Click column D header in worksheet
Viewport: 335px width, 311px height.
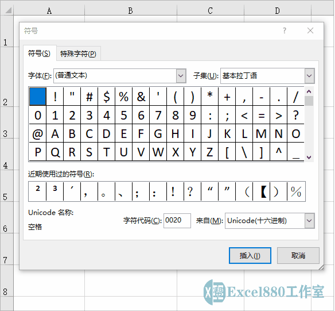click(x=277, y=10)
